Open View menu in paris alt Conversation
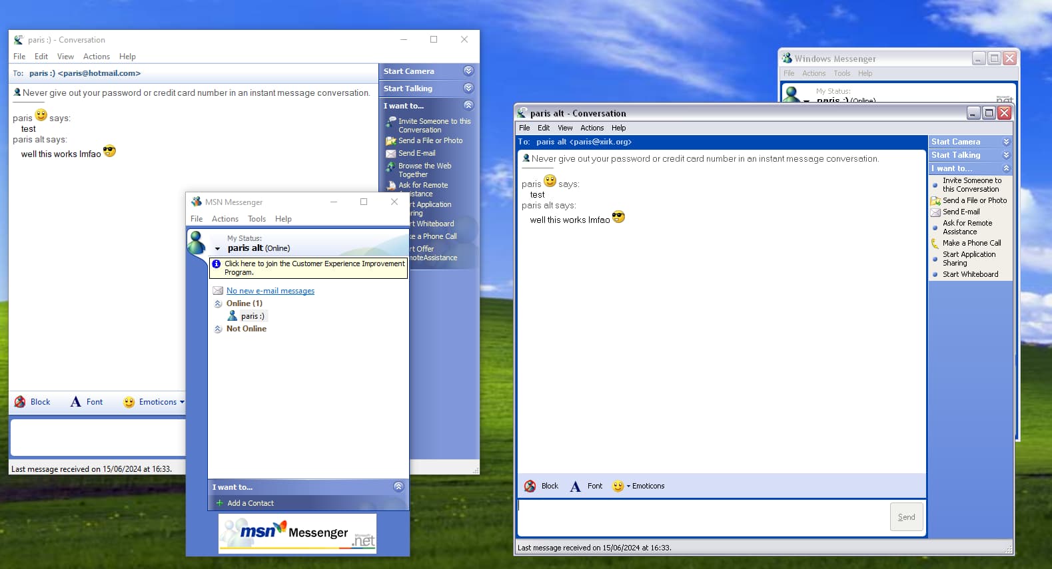 [x=565, y=128]
